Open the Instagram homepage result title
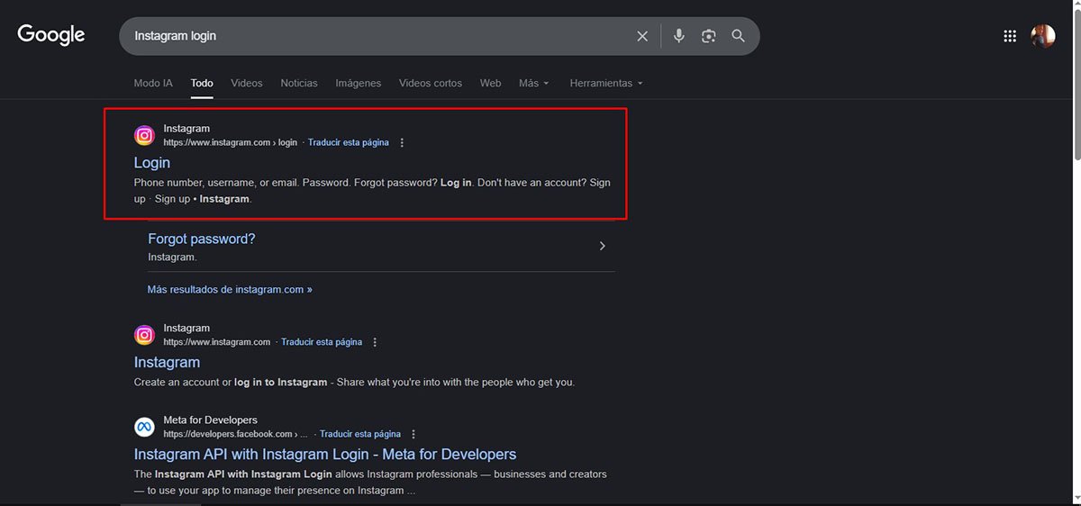Image resolution: width=1081 pixels, height=506 pixels. point(167,362)
